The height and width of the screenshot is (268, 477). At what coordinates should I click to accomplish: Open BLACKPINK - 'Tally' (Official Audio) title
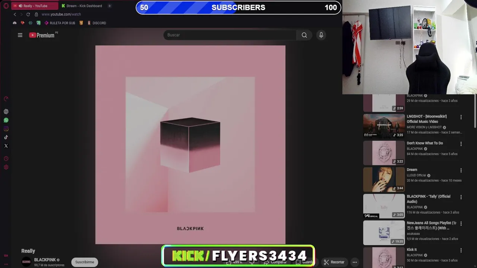tap(429, 199)
